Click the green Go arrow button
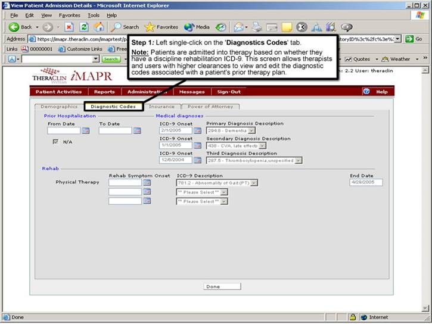 tap(409, 39)
